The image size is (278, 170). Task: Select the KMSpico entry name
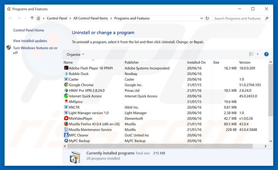76,102
